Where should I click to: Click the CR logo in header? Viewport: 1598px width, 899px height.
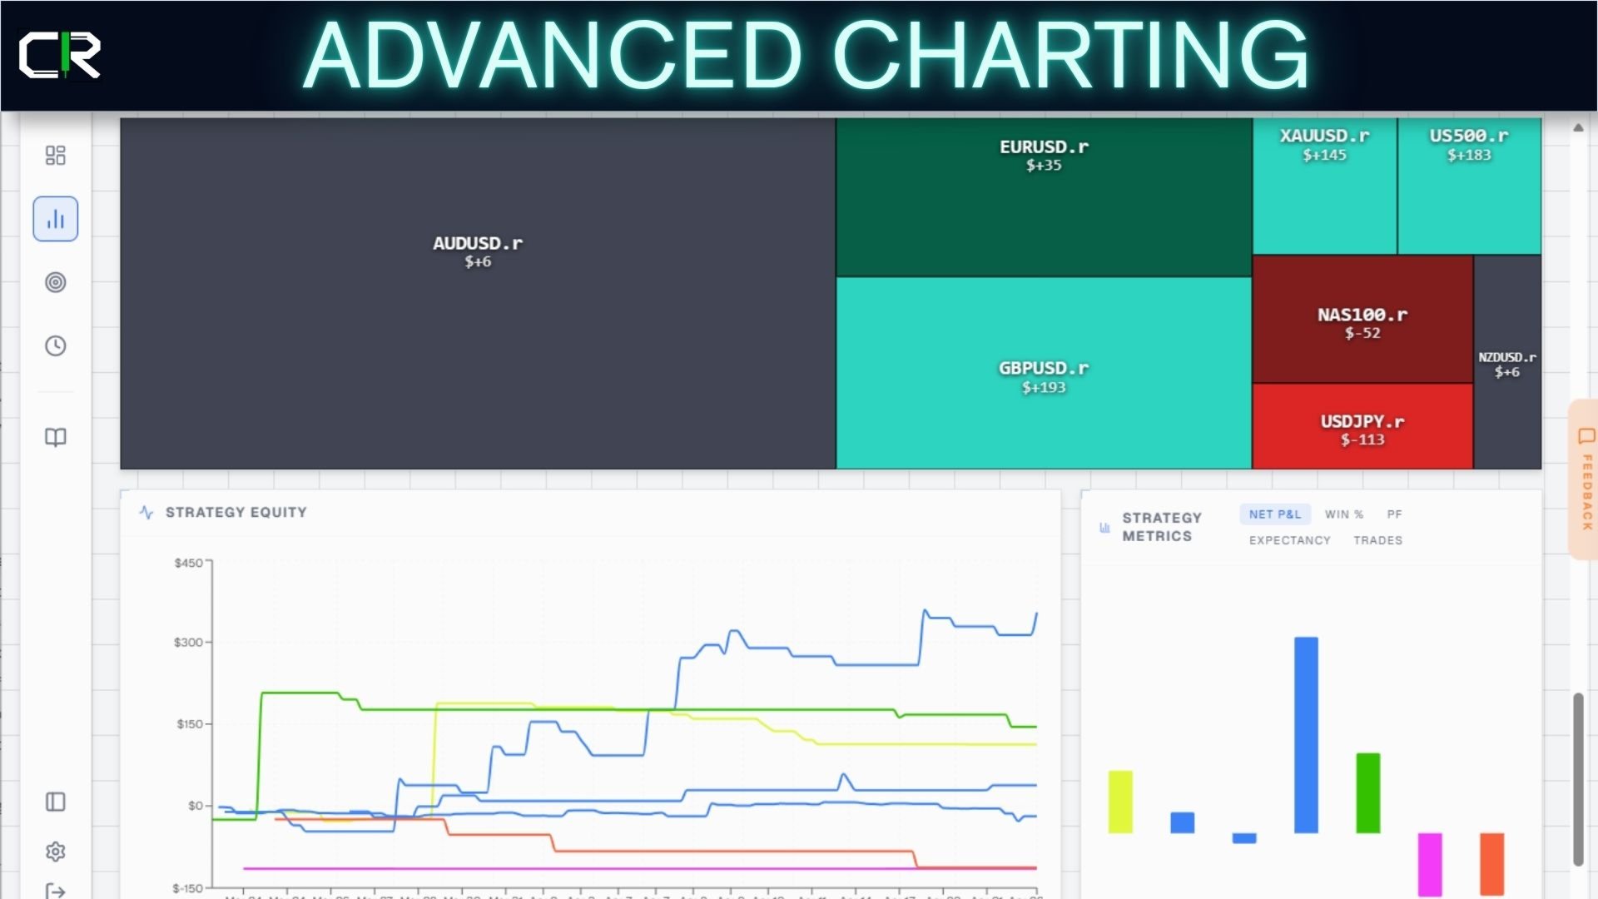click(60, 56)
